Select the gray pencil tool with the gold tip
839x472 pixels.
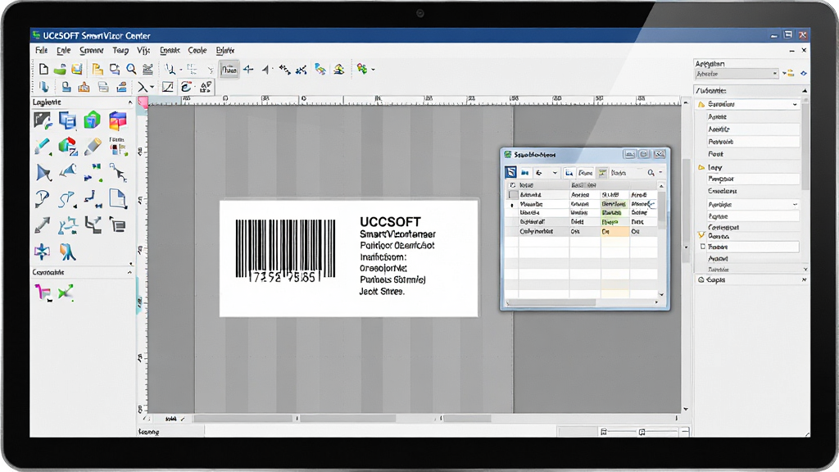point(93,146)
